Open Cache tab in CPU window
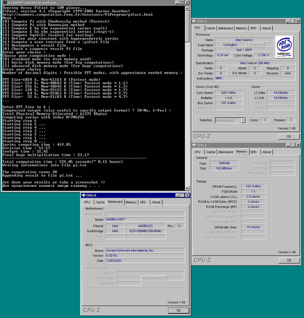Viewport: 304px width, 318px height. coord(210,29)
